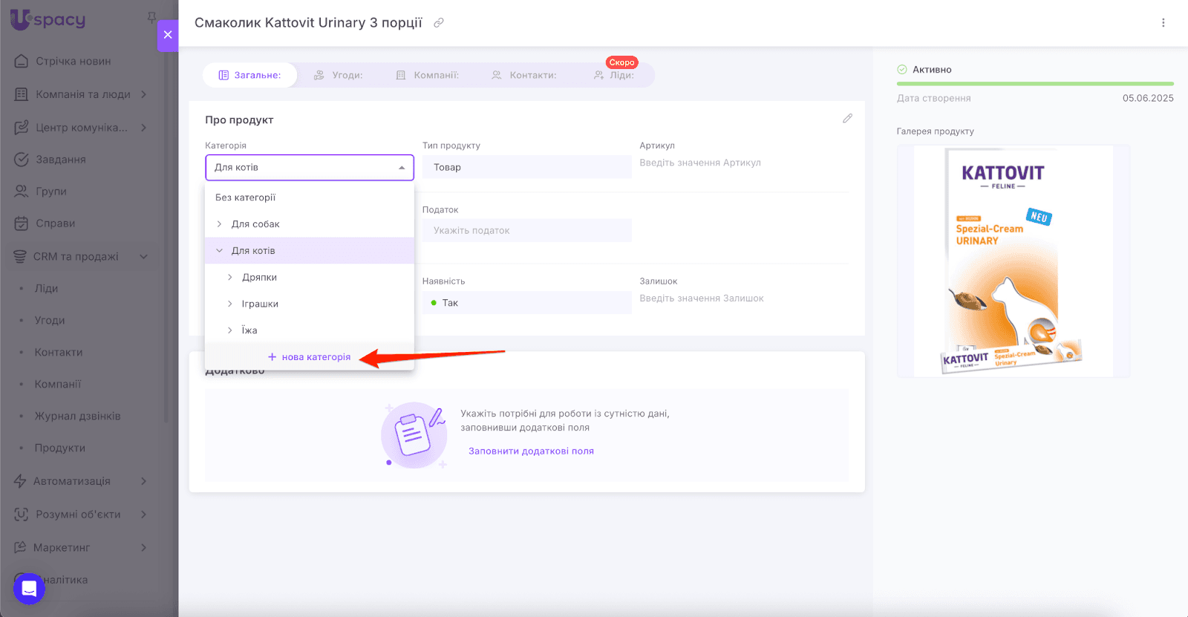Close the Категорія dropdown field

tap(310, 168)
